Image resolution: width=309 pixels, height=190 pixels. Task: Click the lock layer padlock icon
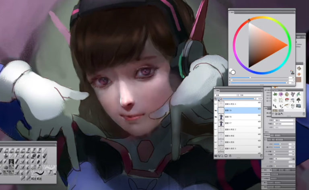coord(230,155)
